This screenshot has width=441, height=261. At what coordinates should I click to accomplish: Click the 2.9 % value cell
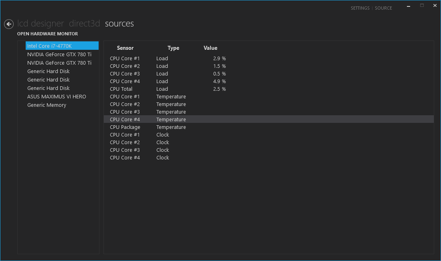click(219, 59)
